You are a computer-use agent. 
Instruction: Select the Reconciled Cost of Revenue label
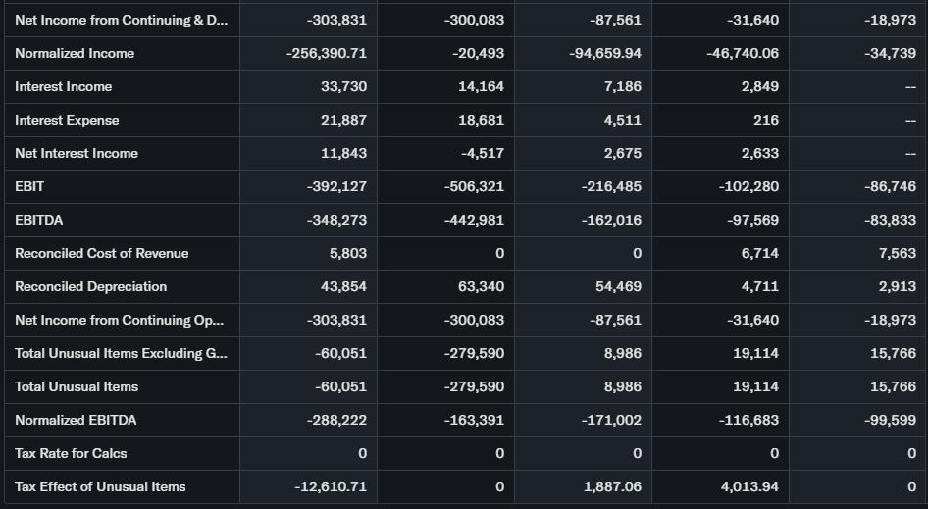tap(102, 253)
